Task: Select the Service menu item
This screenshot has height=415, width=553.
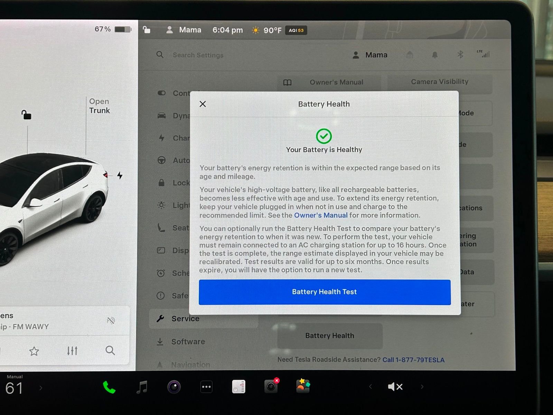Action: (185, 319)
